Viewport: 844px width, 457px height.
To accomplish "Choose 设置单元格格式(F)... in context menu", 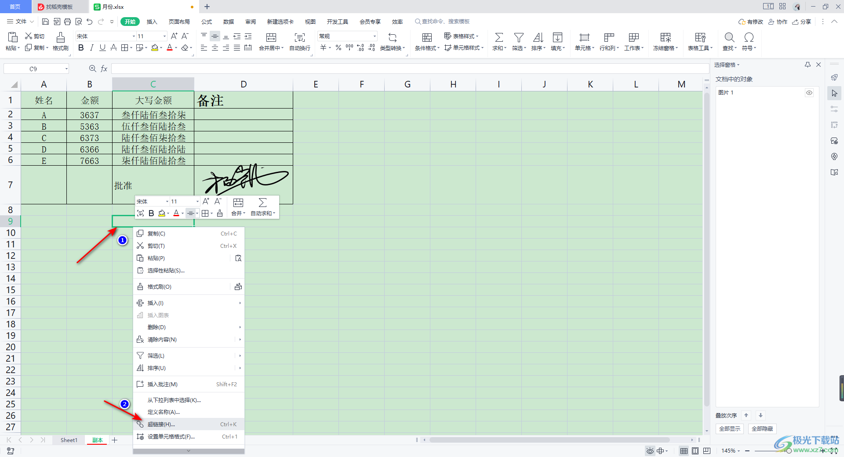I will (189, 436).
